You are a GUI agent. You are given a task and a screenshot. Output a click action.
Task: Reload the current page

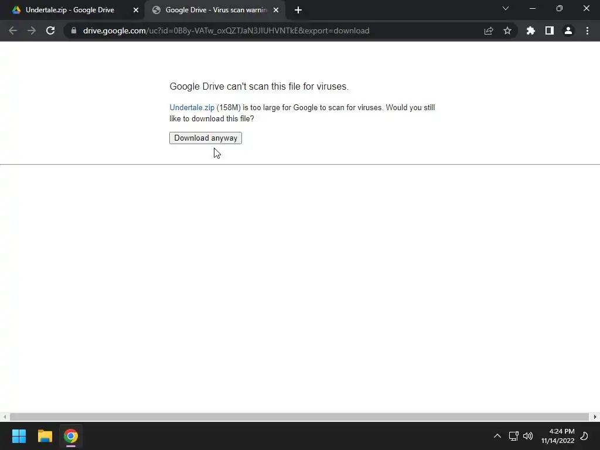click(x=50, y=30)
